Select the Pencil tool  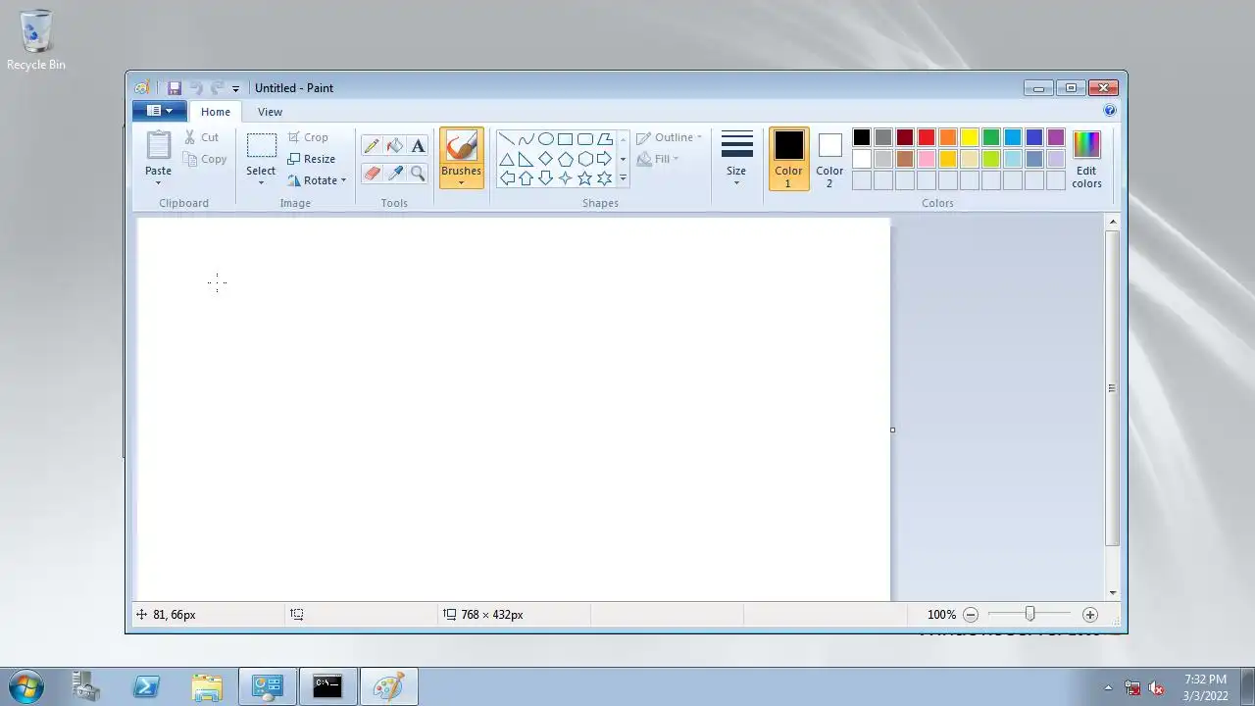[x=372, y=146]
